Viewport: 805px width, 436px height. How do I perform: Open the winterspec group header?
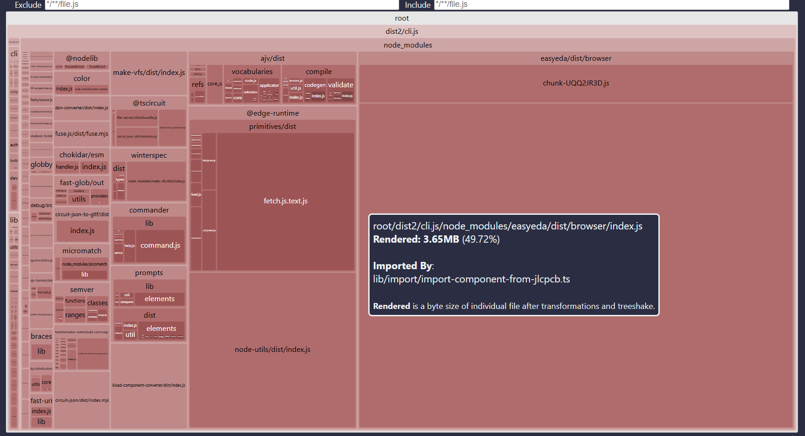(149, 155)
